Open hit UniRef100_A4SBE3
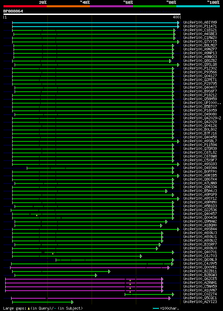 [200, 34]
